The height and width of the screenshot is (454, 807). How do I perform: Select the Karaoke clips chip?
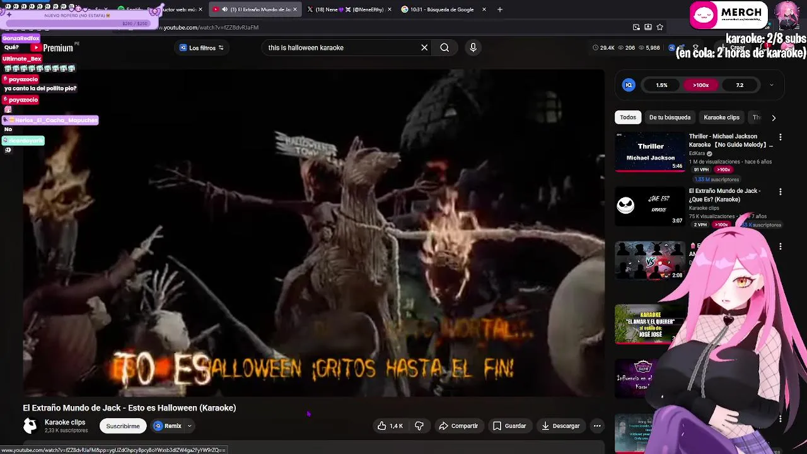tap(721, 117)
